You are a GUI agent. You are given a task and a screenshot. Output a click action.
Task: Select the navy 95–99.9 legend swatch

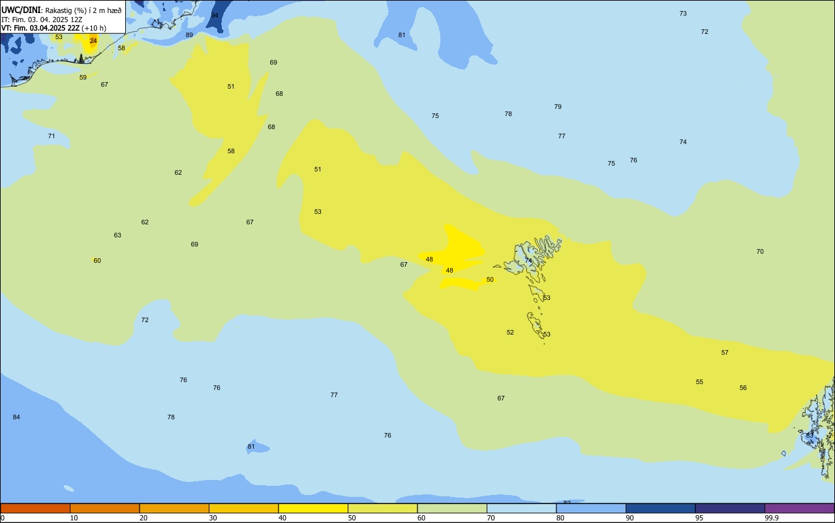[730, 508]
